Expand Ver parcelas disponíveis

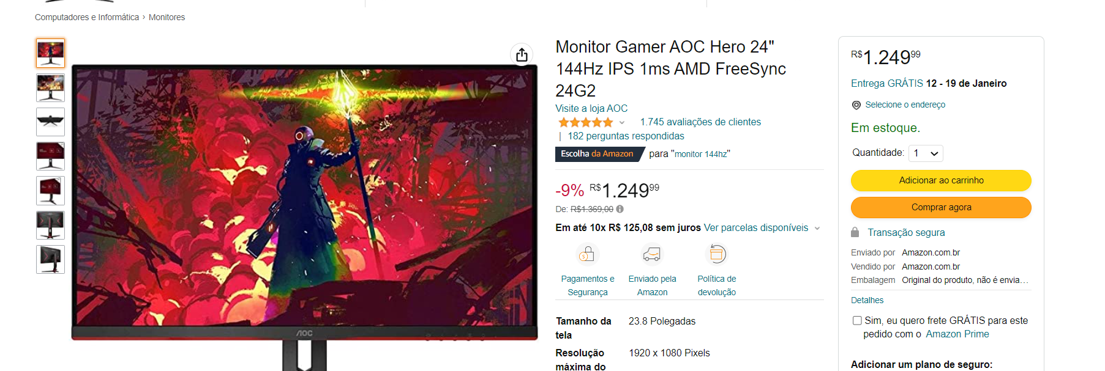click(x=762, y=227)
